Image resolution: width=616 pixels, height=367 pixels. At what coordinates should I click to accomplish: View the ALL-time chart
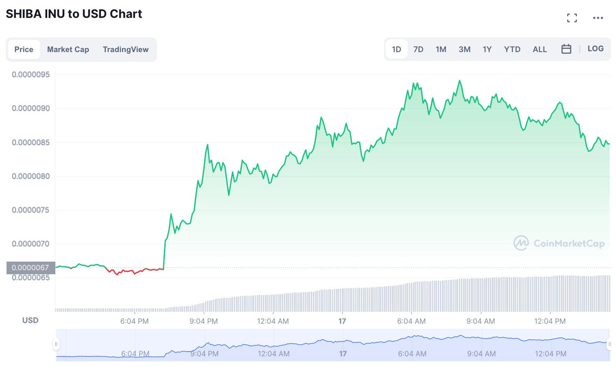(540, 49)
